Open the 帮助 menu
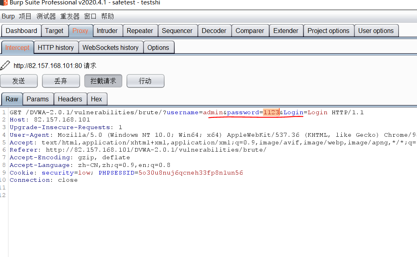Viewport: 417px width, 257px height. click(x=107, y=16)
